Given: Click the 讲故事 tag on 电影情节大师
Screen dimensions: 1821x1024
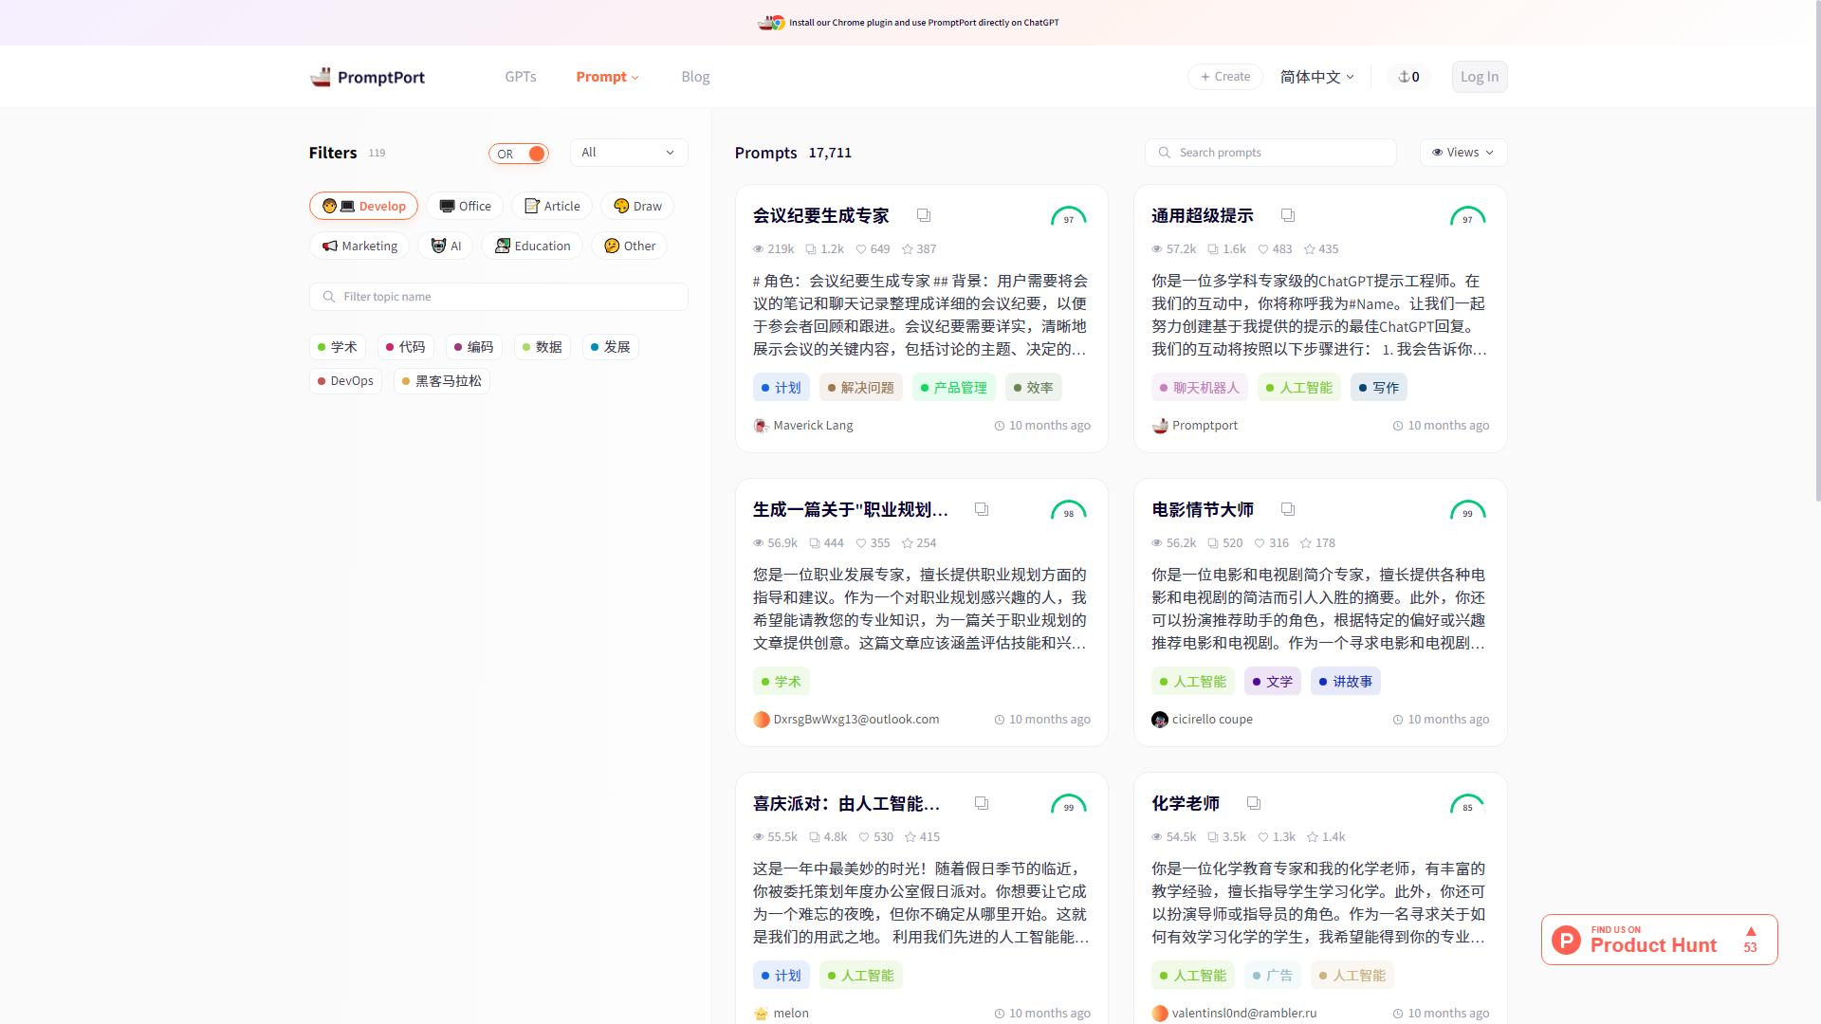Looking at the screenshot, I should point(1346,682).
